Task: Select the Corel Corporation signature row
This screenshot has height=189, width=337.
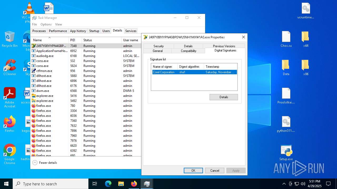Action: 195,72
